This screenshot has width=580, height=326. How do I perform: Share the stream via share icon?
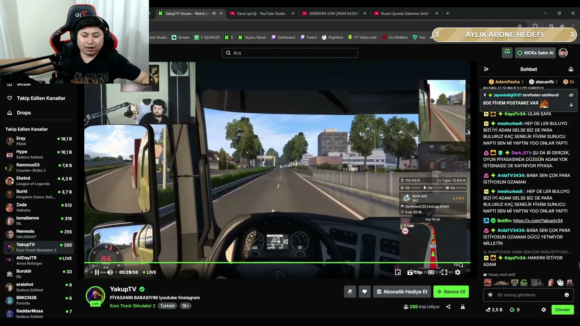pyautogui.click(x=448, y=307)
